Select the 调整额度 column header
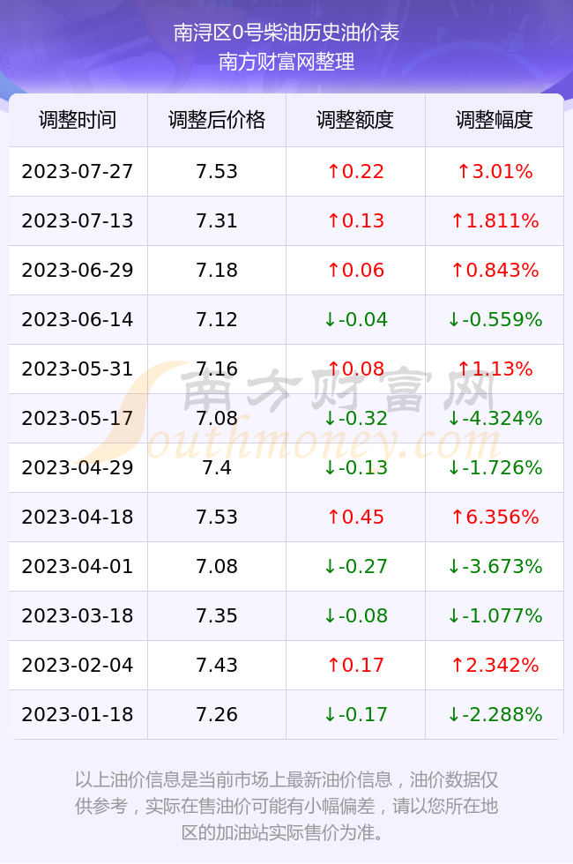The image size is (573, 864). (355, 120)
